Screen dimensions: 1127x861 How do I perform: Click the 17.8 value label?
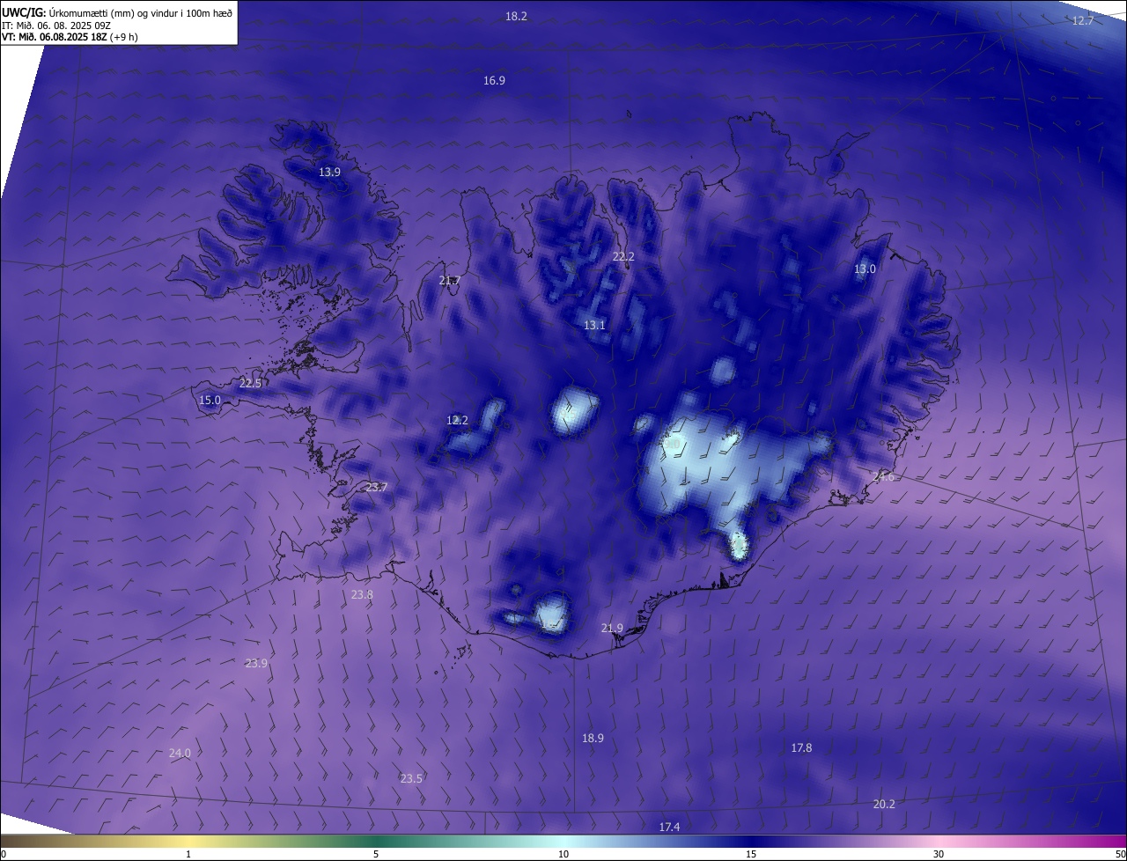point(801,748)
